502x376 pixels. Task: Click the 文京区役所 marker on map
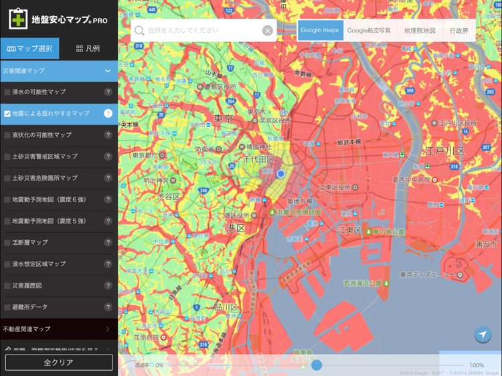[255, 120]
